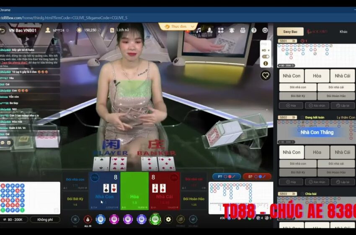356x235 pixels.
Task: Place bet on blue Nhà Con area
Action: click(x=104, y=191)
